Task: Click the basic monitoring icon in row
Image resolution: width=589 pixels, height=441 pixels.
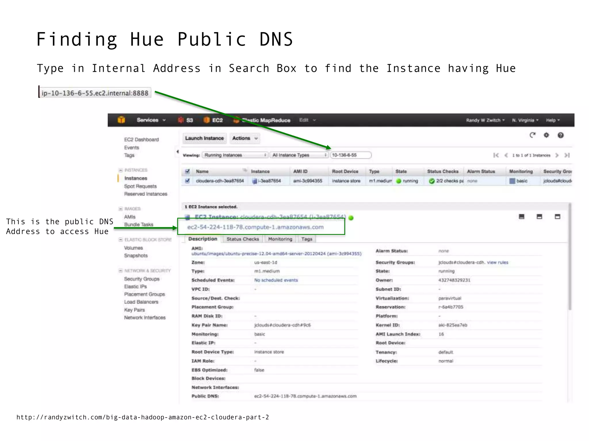Action: tap(512, 181)
